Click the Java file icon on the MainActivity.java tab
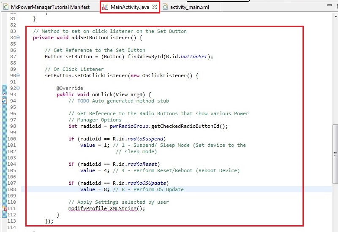 pyautogui.click(x=106, y=7)
